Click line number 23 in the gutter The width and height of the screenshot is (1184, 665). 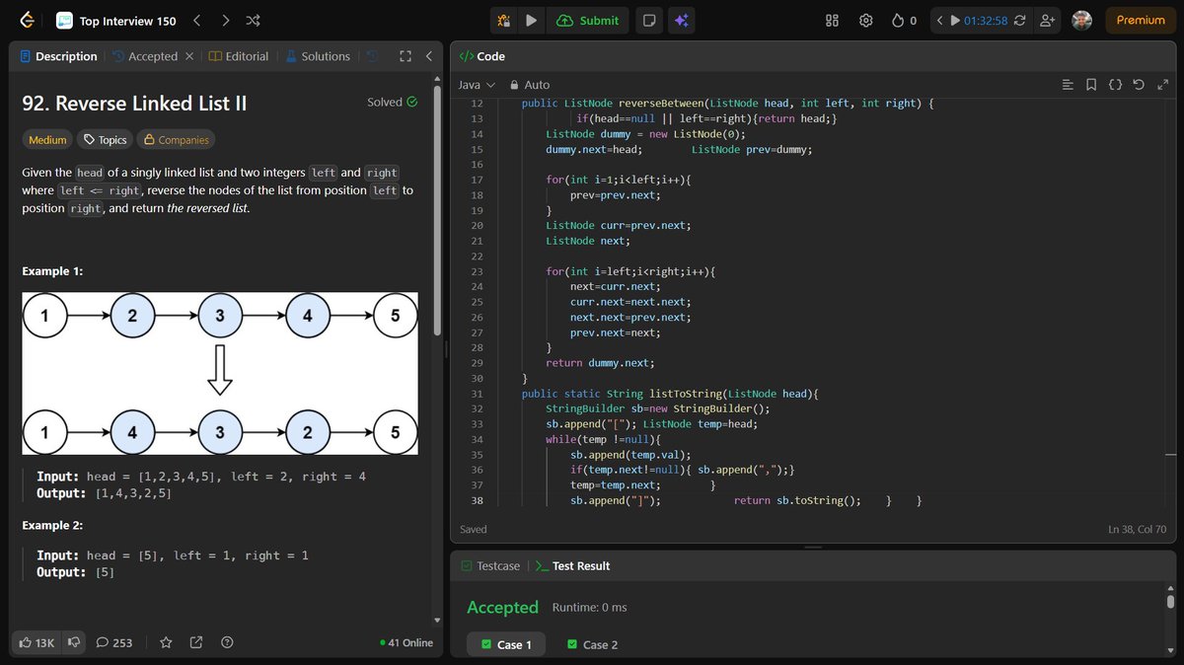(x=478, y=271)
